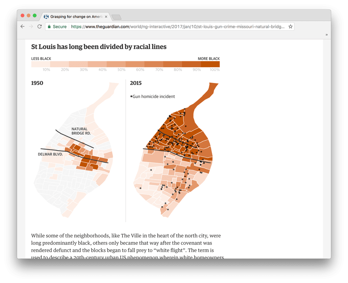Screen dimensions: 348x283
Task: Click the green maximize window button
Action: [34, 16]
